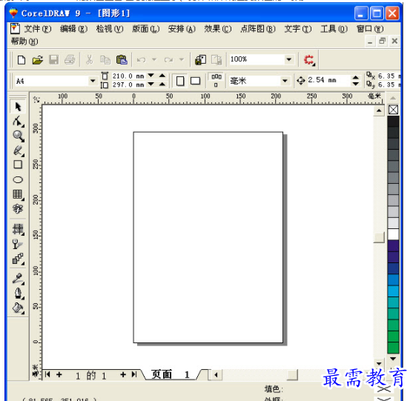The image size is (413, 401).
Task: Click the 2.54 mm nudge input field
Action: 328,80
